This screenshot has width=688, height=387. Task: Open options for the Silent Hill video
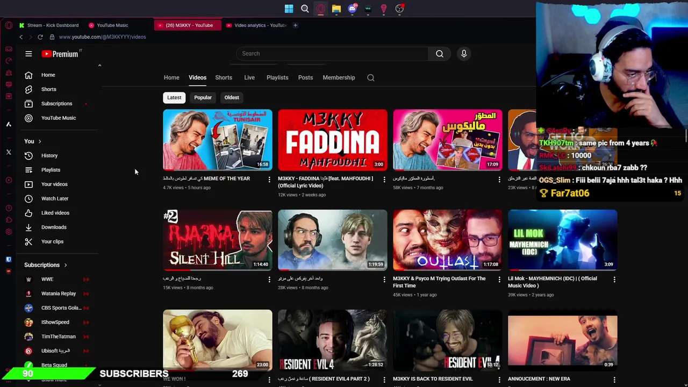[269, 279]
